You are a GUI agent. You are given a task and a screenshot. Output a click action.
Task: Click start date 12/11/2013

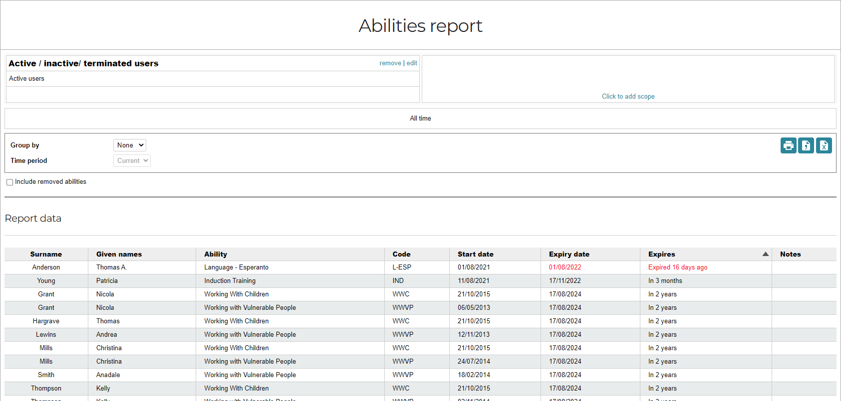tap(474, 335)
